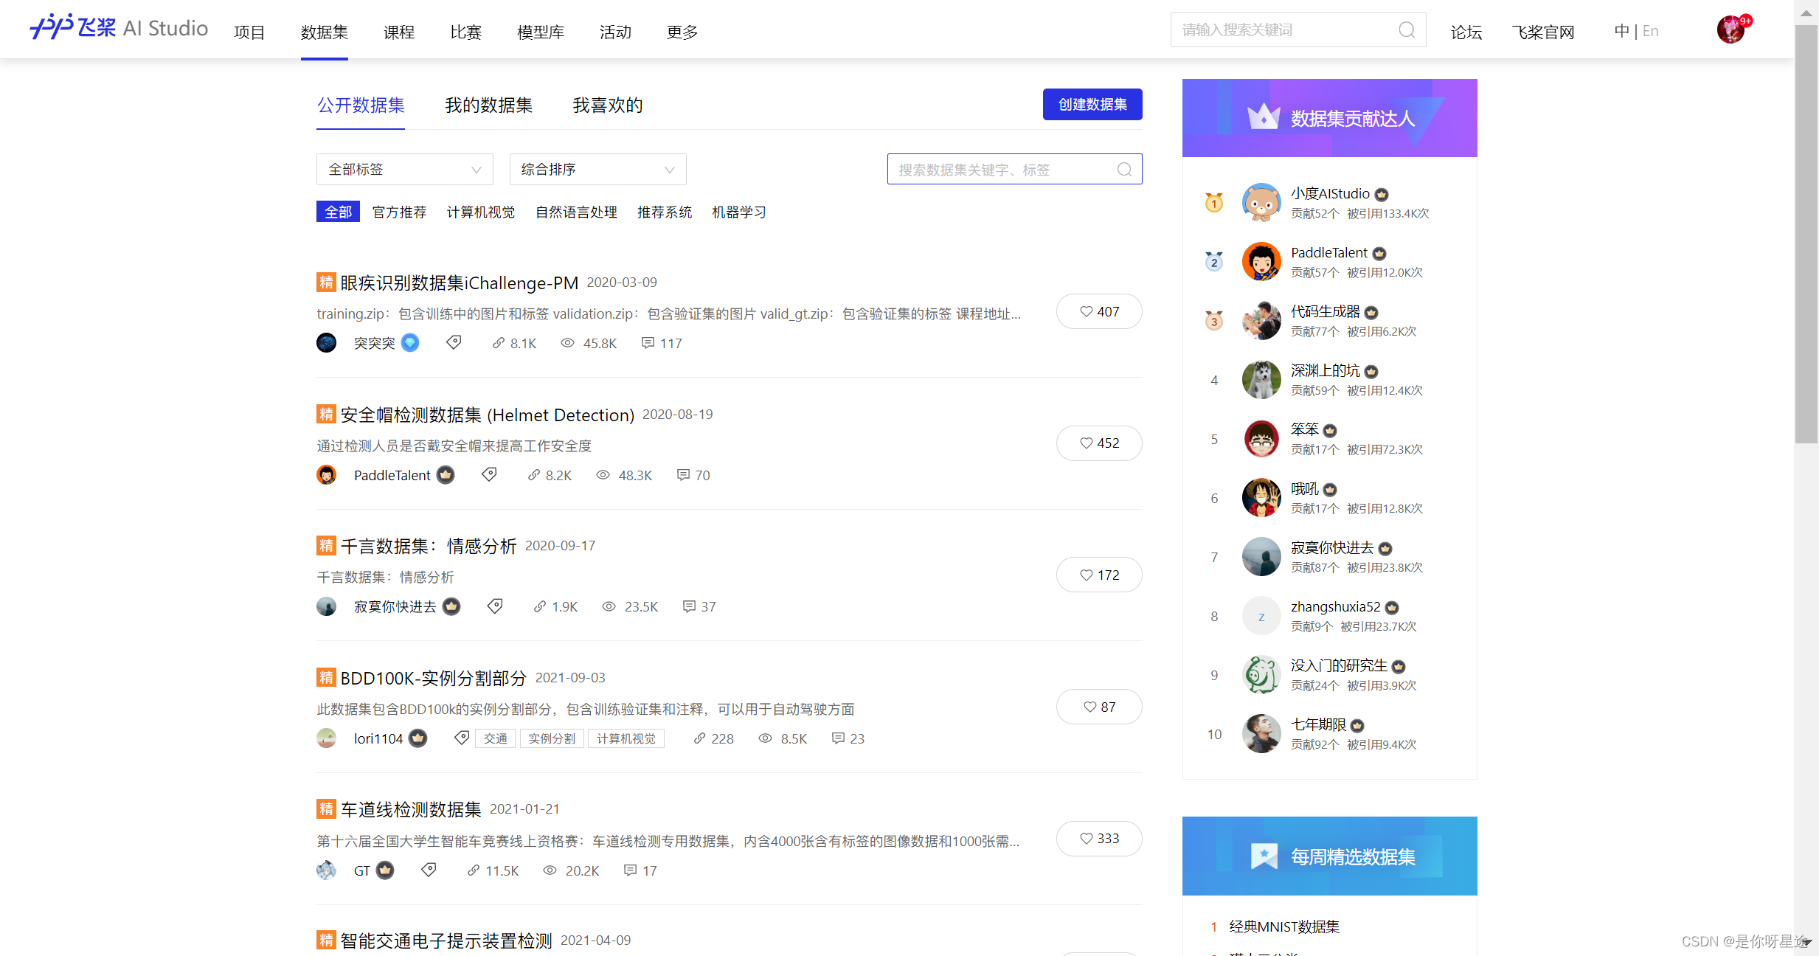Click the view eye icon showing 45.8K
This screenshot has height=956, width=1819.
(x=567, y=343)
